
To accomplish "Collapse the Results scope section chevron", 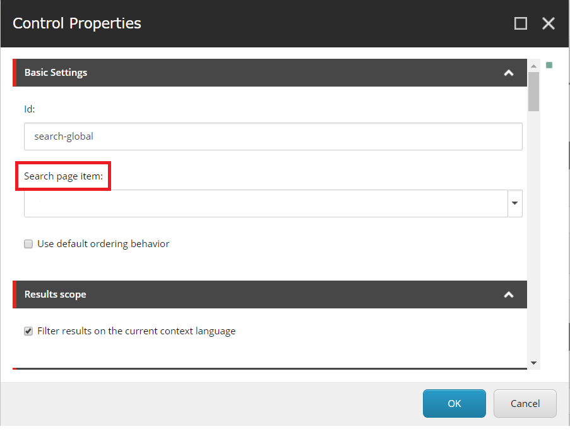I will pyautogui.click(x=509, y=294).
